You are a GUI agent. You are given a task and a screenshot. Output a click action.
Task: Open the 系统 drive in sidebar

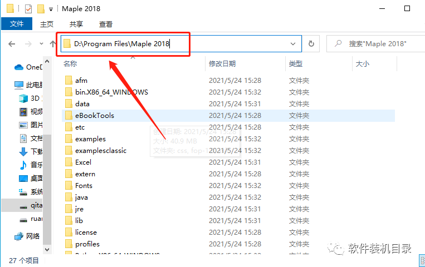click(x=30, y=192)
